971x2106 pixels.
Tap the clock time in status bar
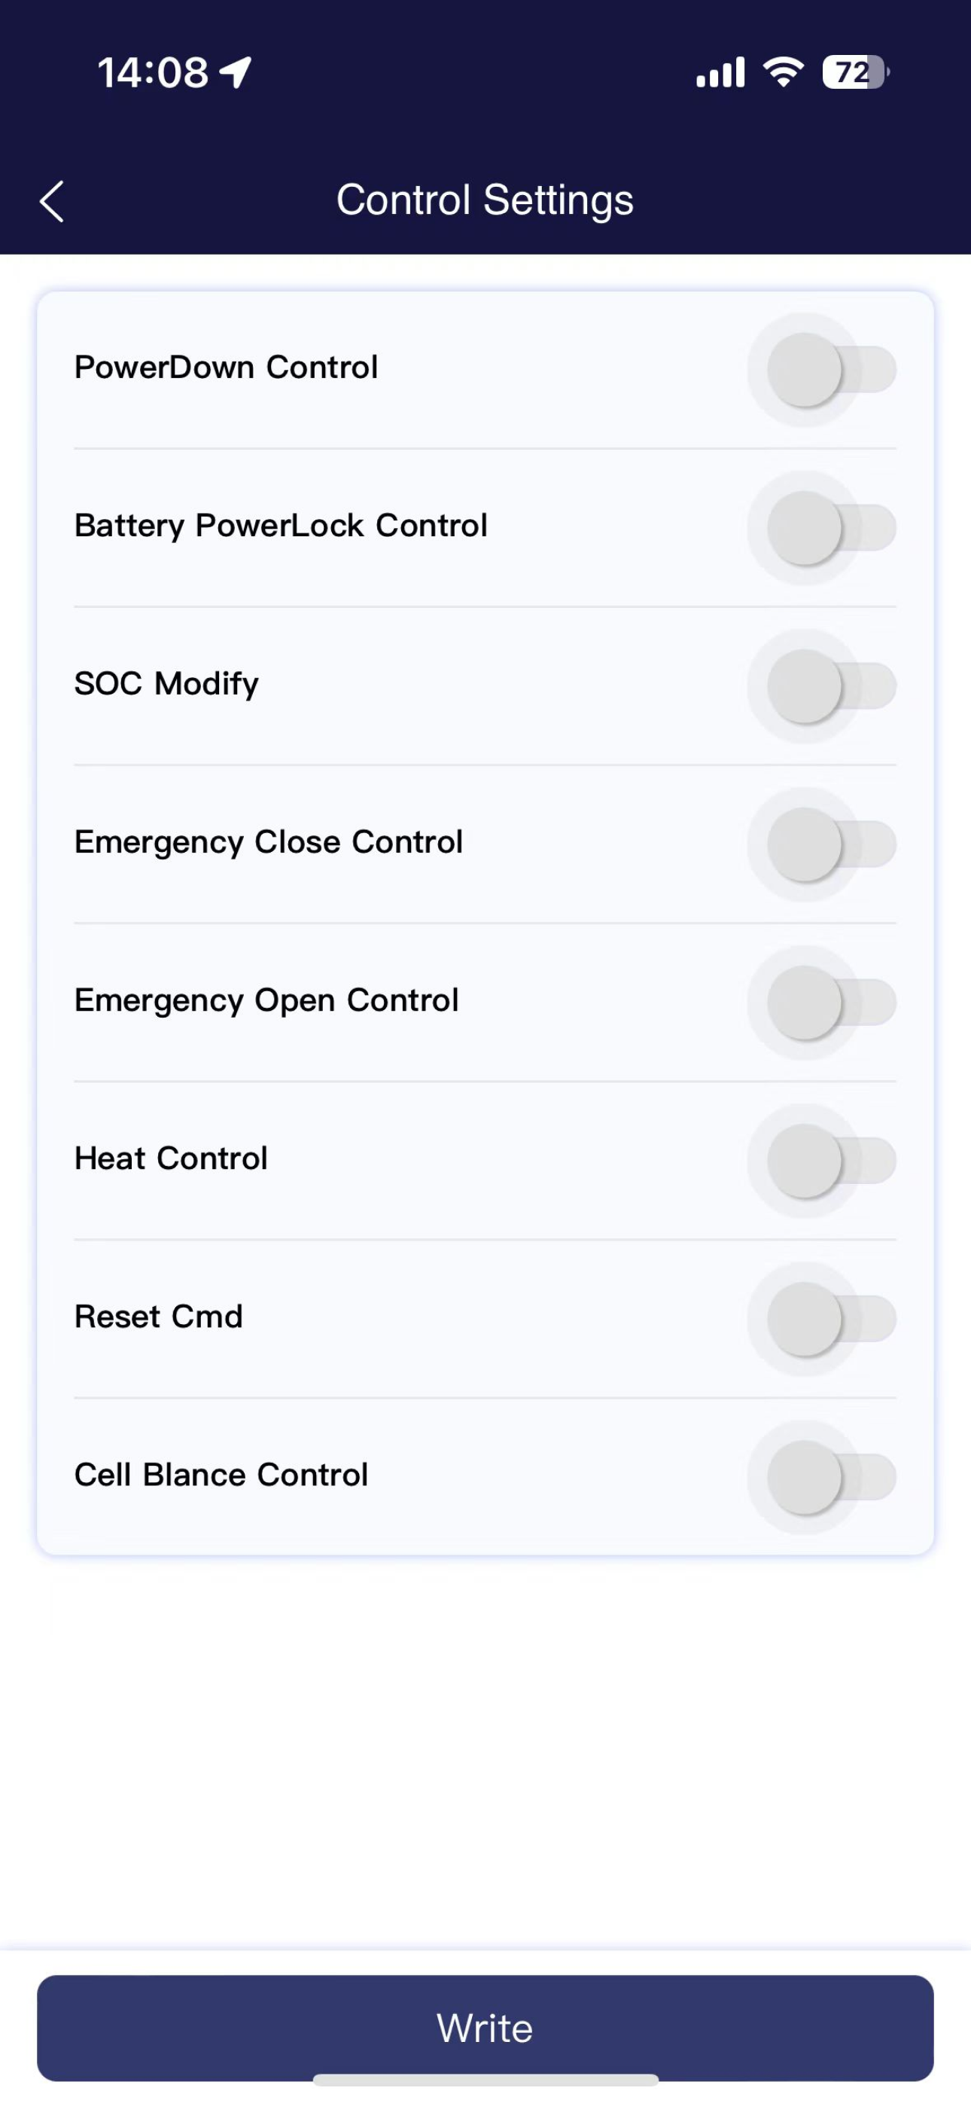[153, 72]
